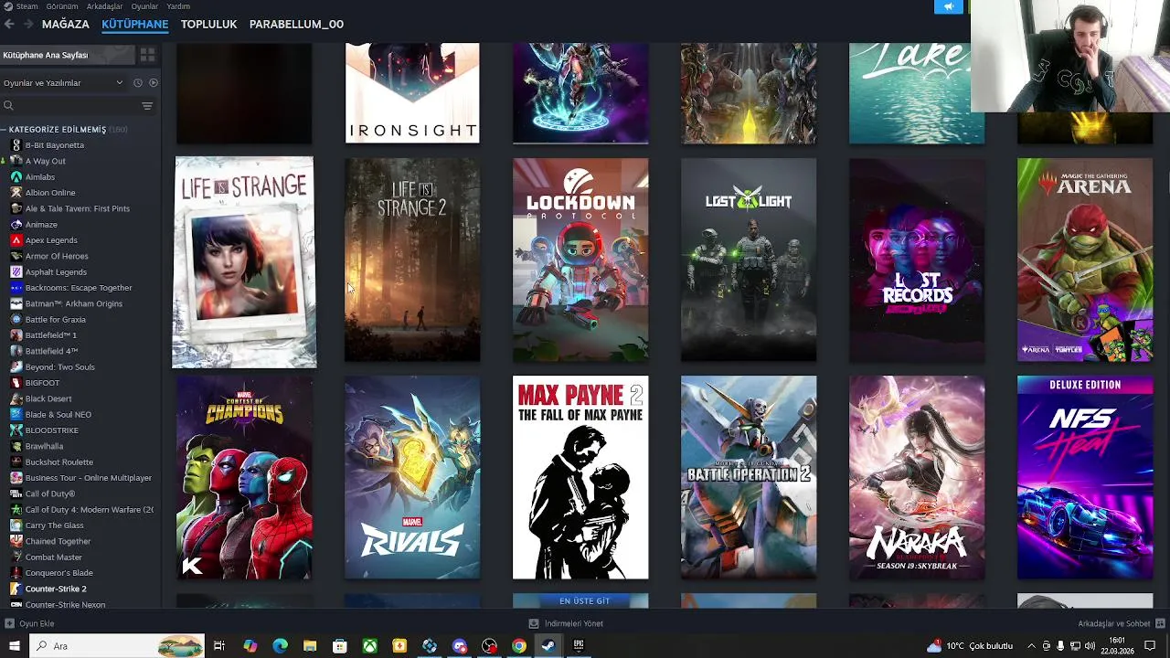Open the PARABELLUM_00 profile tab
This screenshot has height=658, width=1170.
click(x=296, y=25)
